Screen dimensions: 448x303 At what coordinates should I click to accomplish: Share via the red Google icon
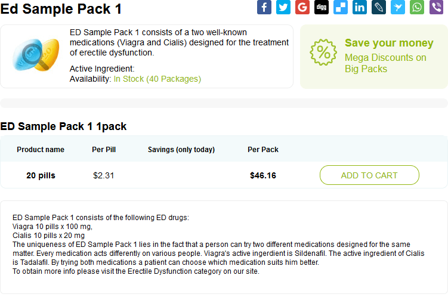point(302,7)
